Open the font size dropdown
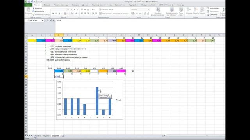 point(71,10)
